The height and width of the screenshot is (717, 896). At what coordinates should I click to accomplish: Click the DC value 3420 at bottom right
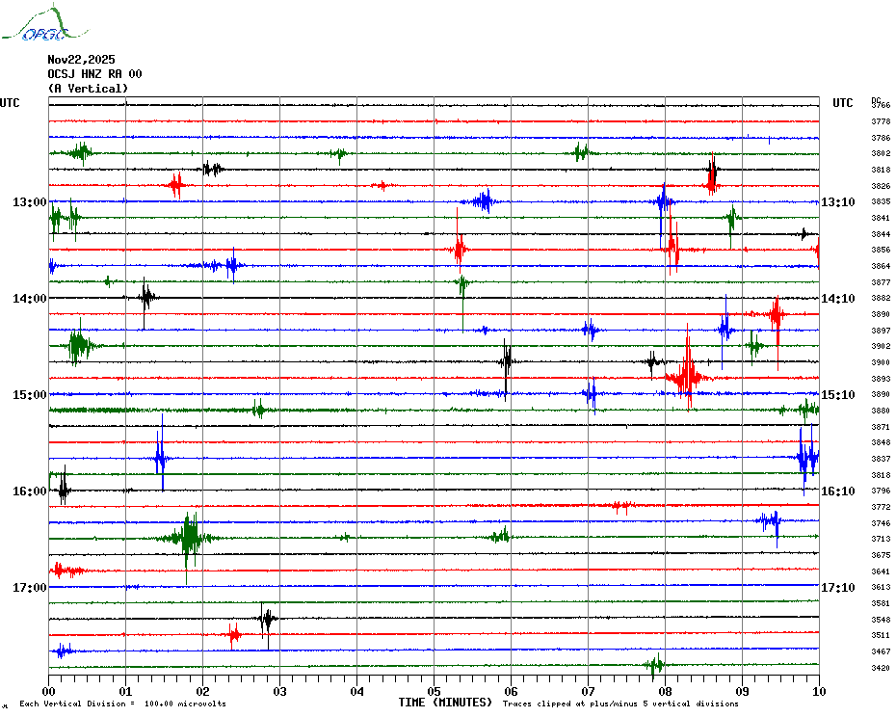point(880,668)
